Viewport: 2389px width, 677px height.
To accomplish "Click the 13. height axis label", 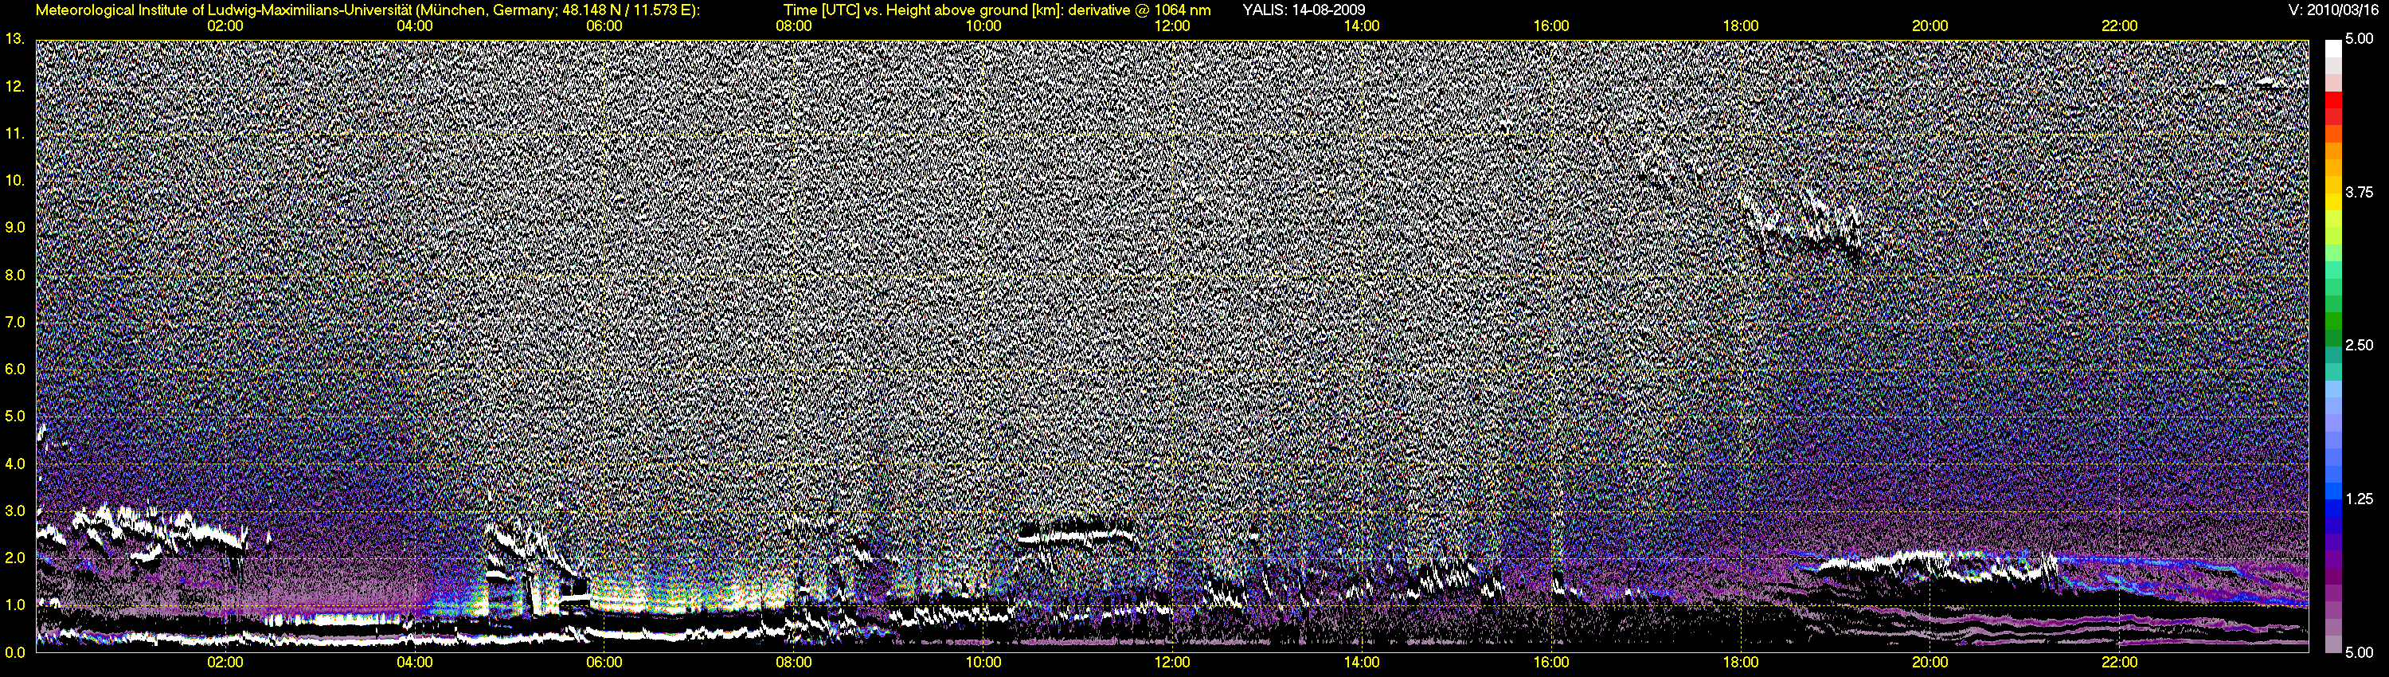I will [x=16, y=39].
